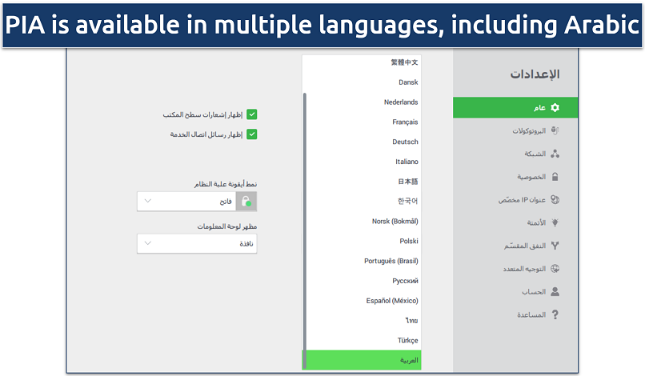Select Français from the language list
Viewport: 645px width, 376px height.
click(405, 122)
